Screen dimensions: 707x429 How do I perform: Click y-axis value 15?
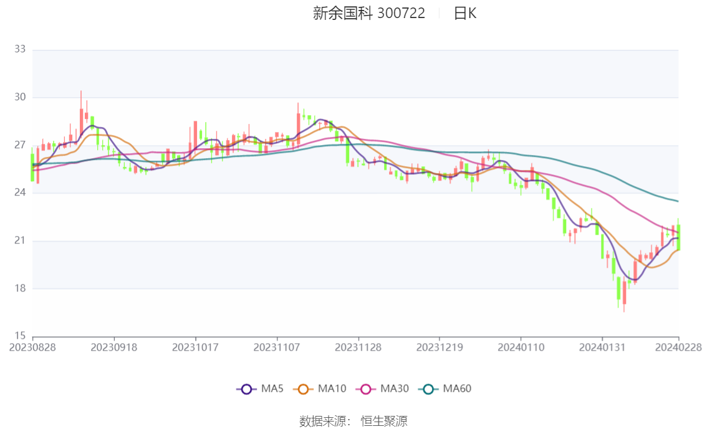coord(20,336)
